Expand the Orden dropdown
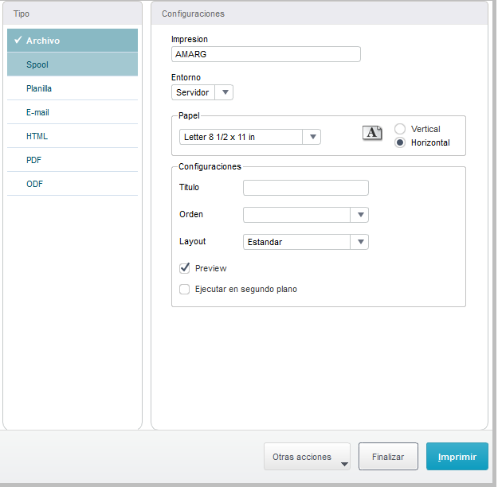The image size is (498, 487). [306, 215]
